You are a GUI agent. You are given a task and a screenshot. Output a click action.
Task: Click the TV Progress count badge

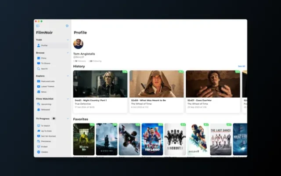54,118
